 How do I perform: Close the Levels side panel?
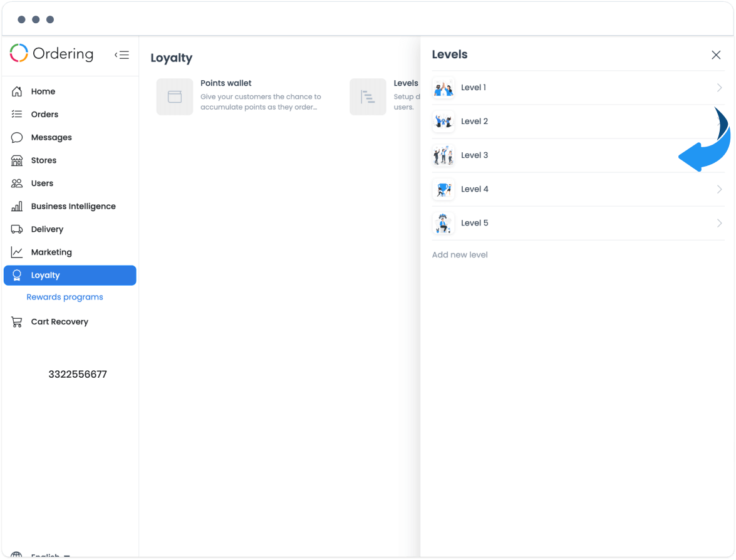click(x=716, y=55)
